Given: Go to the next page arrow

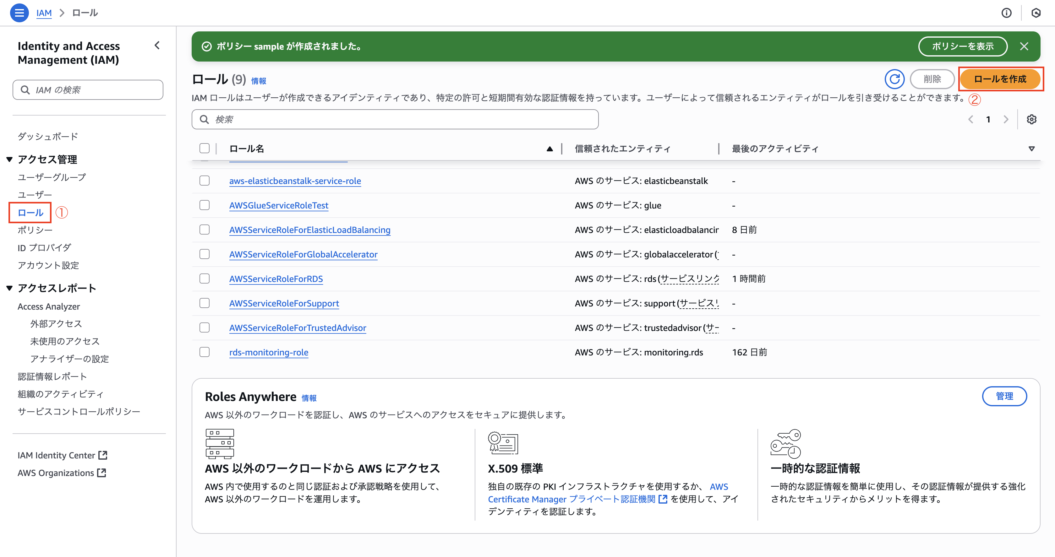Looking at the screenshot, I should [x=1006, y=119].
